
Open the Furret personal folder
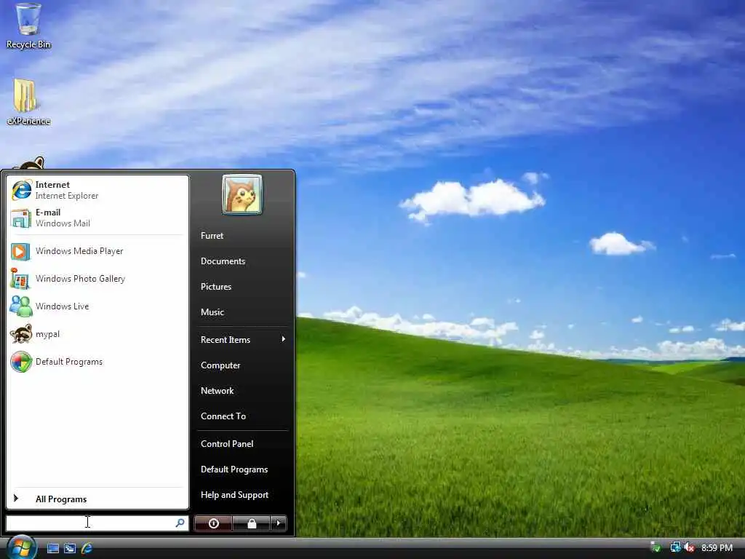point(242,235)
